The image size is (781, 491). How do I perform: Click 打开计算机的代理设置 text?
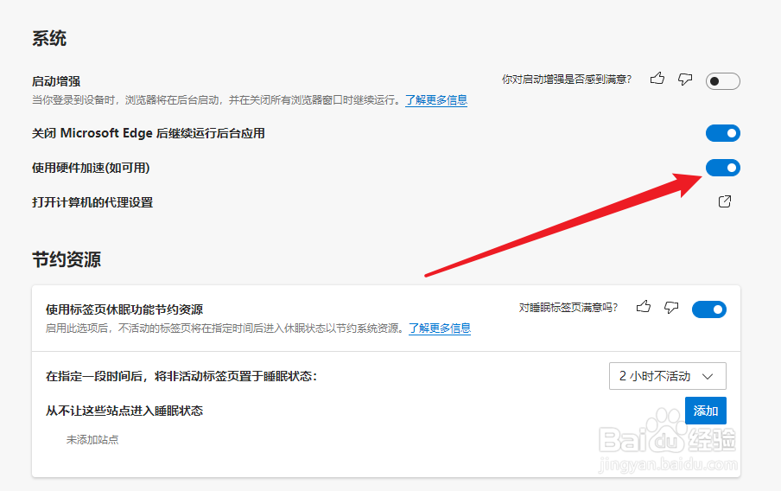tap(92, 202)
